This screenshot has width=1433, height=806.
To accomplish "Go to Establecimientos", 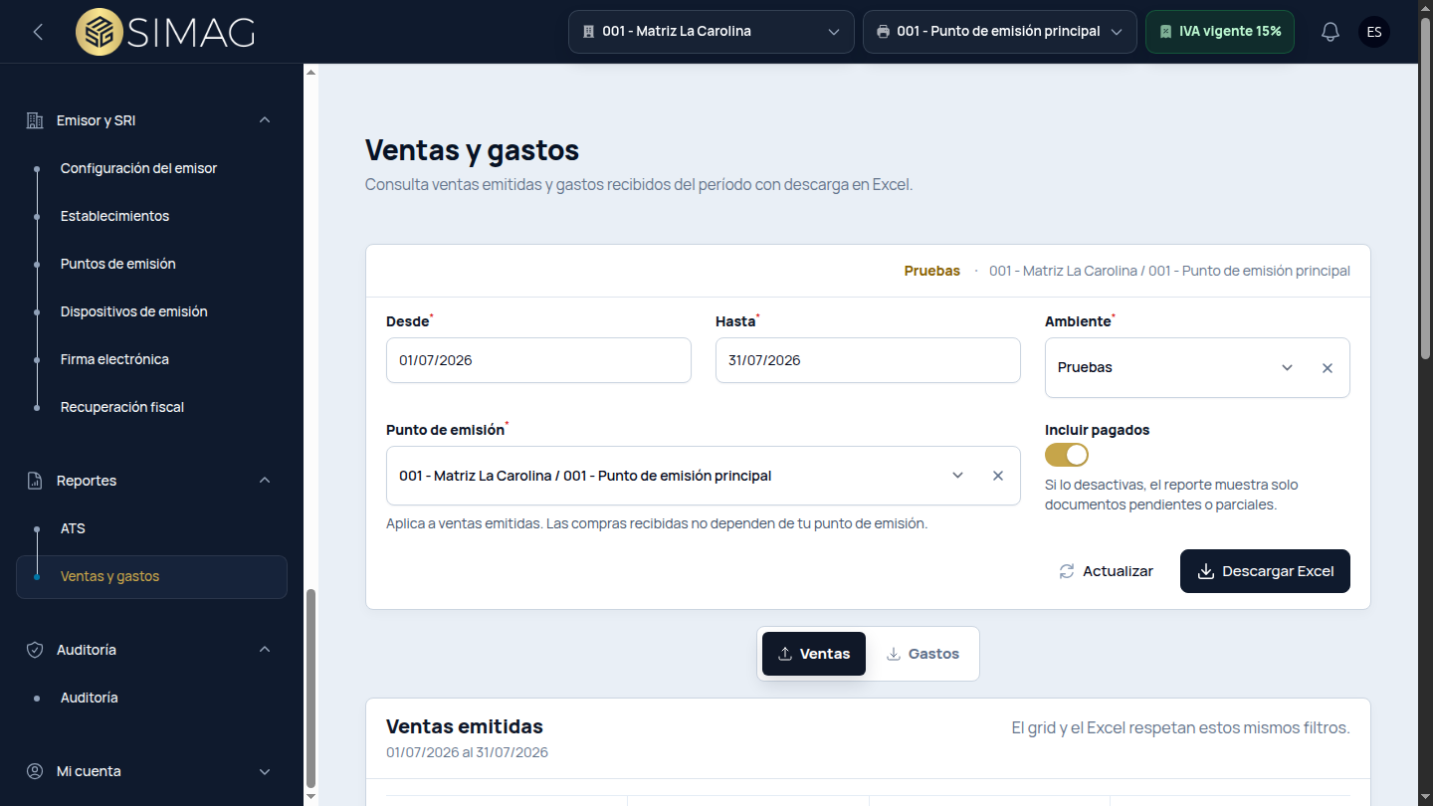I will click(114, 216).
